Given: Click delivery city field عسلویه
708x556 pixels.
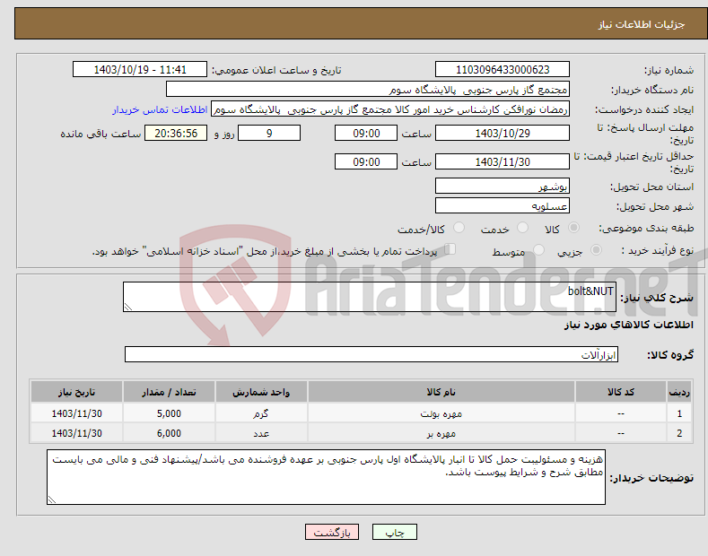Looking at the screenshot, I should coord(503,205).
